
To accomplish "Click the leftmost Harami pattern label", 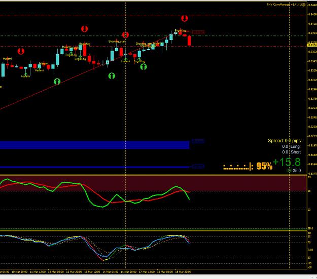I will click(x=7, y=59).
